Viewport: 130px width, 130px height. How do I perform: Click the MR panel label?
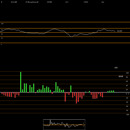[116, 68]
